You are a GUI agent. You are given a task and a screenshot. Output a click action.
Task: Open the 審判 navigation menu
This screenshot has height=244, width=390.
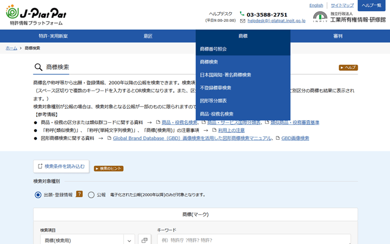coord(338,36)
